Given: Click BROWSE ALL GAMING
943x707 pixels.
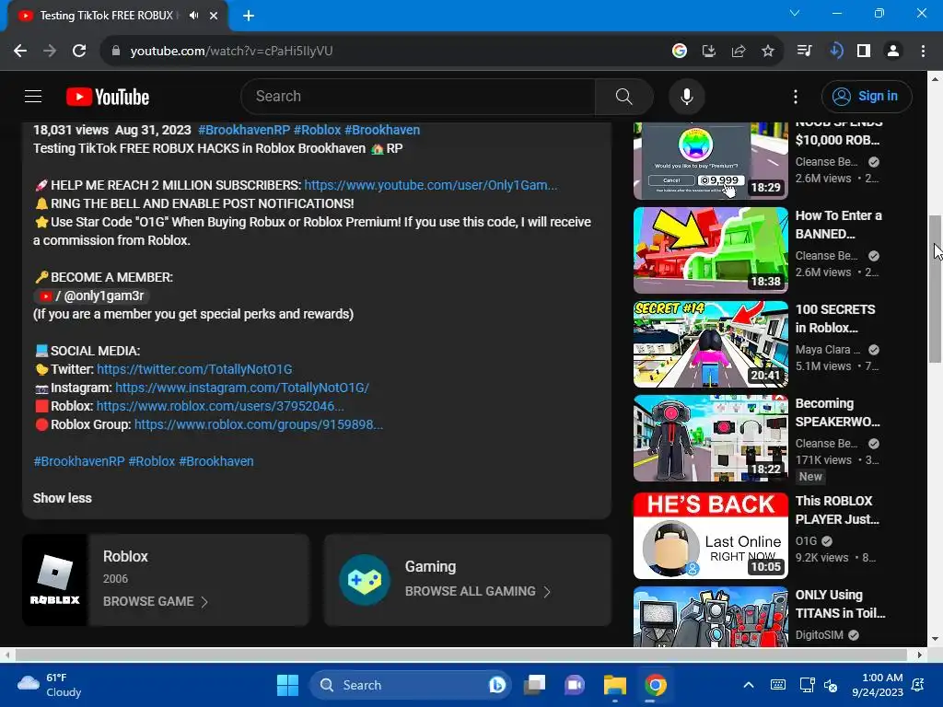Looking at the screenshot, I should (x=471, y=592).
